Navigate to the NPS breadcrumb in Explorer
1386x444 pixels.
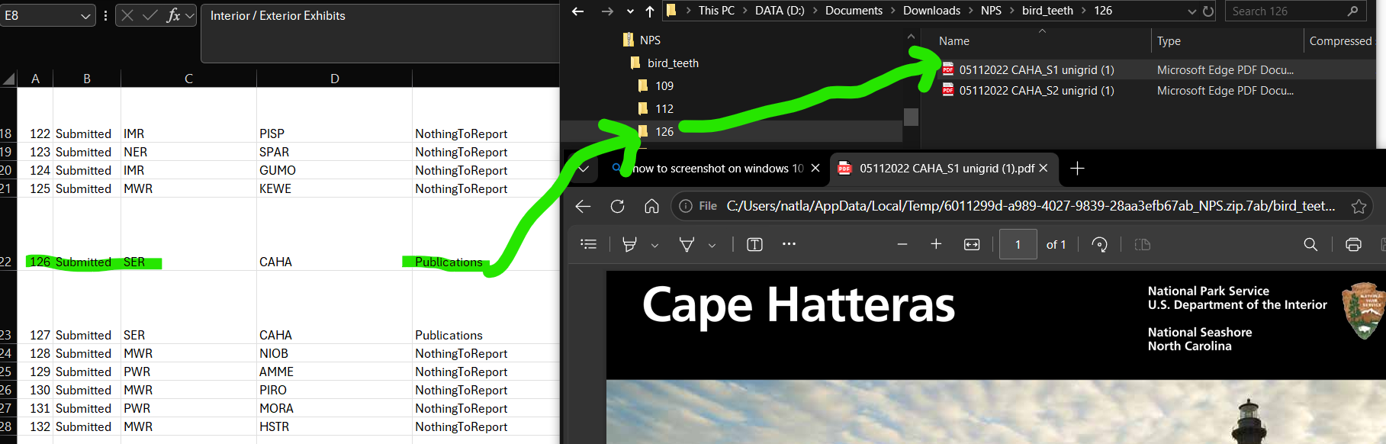991,11
